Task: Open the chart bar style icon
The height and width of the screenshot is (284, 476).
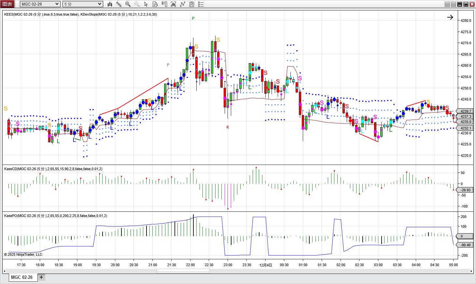Action: [110, 4]
